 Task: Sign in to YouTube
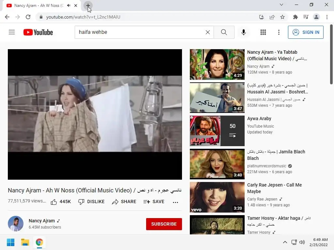click(306, 32)
